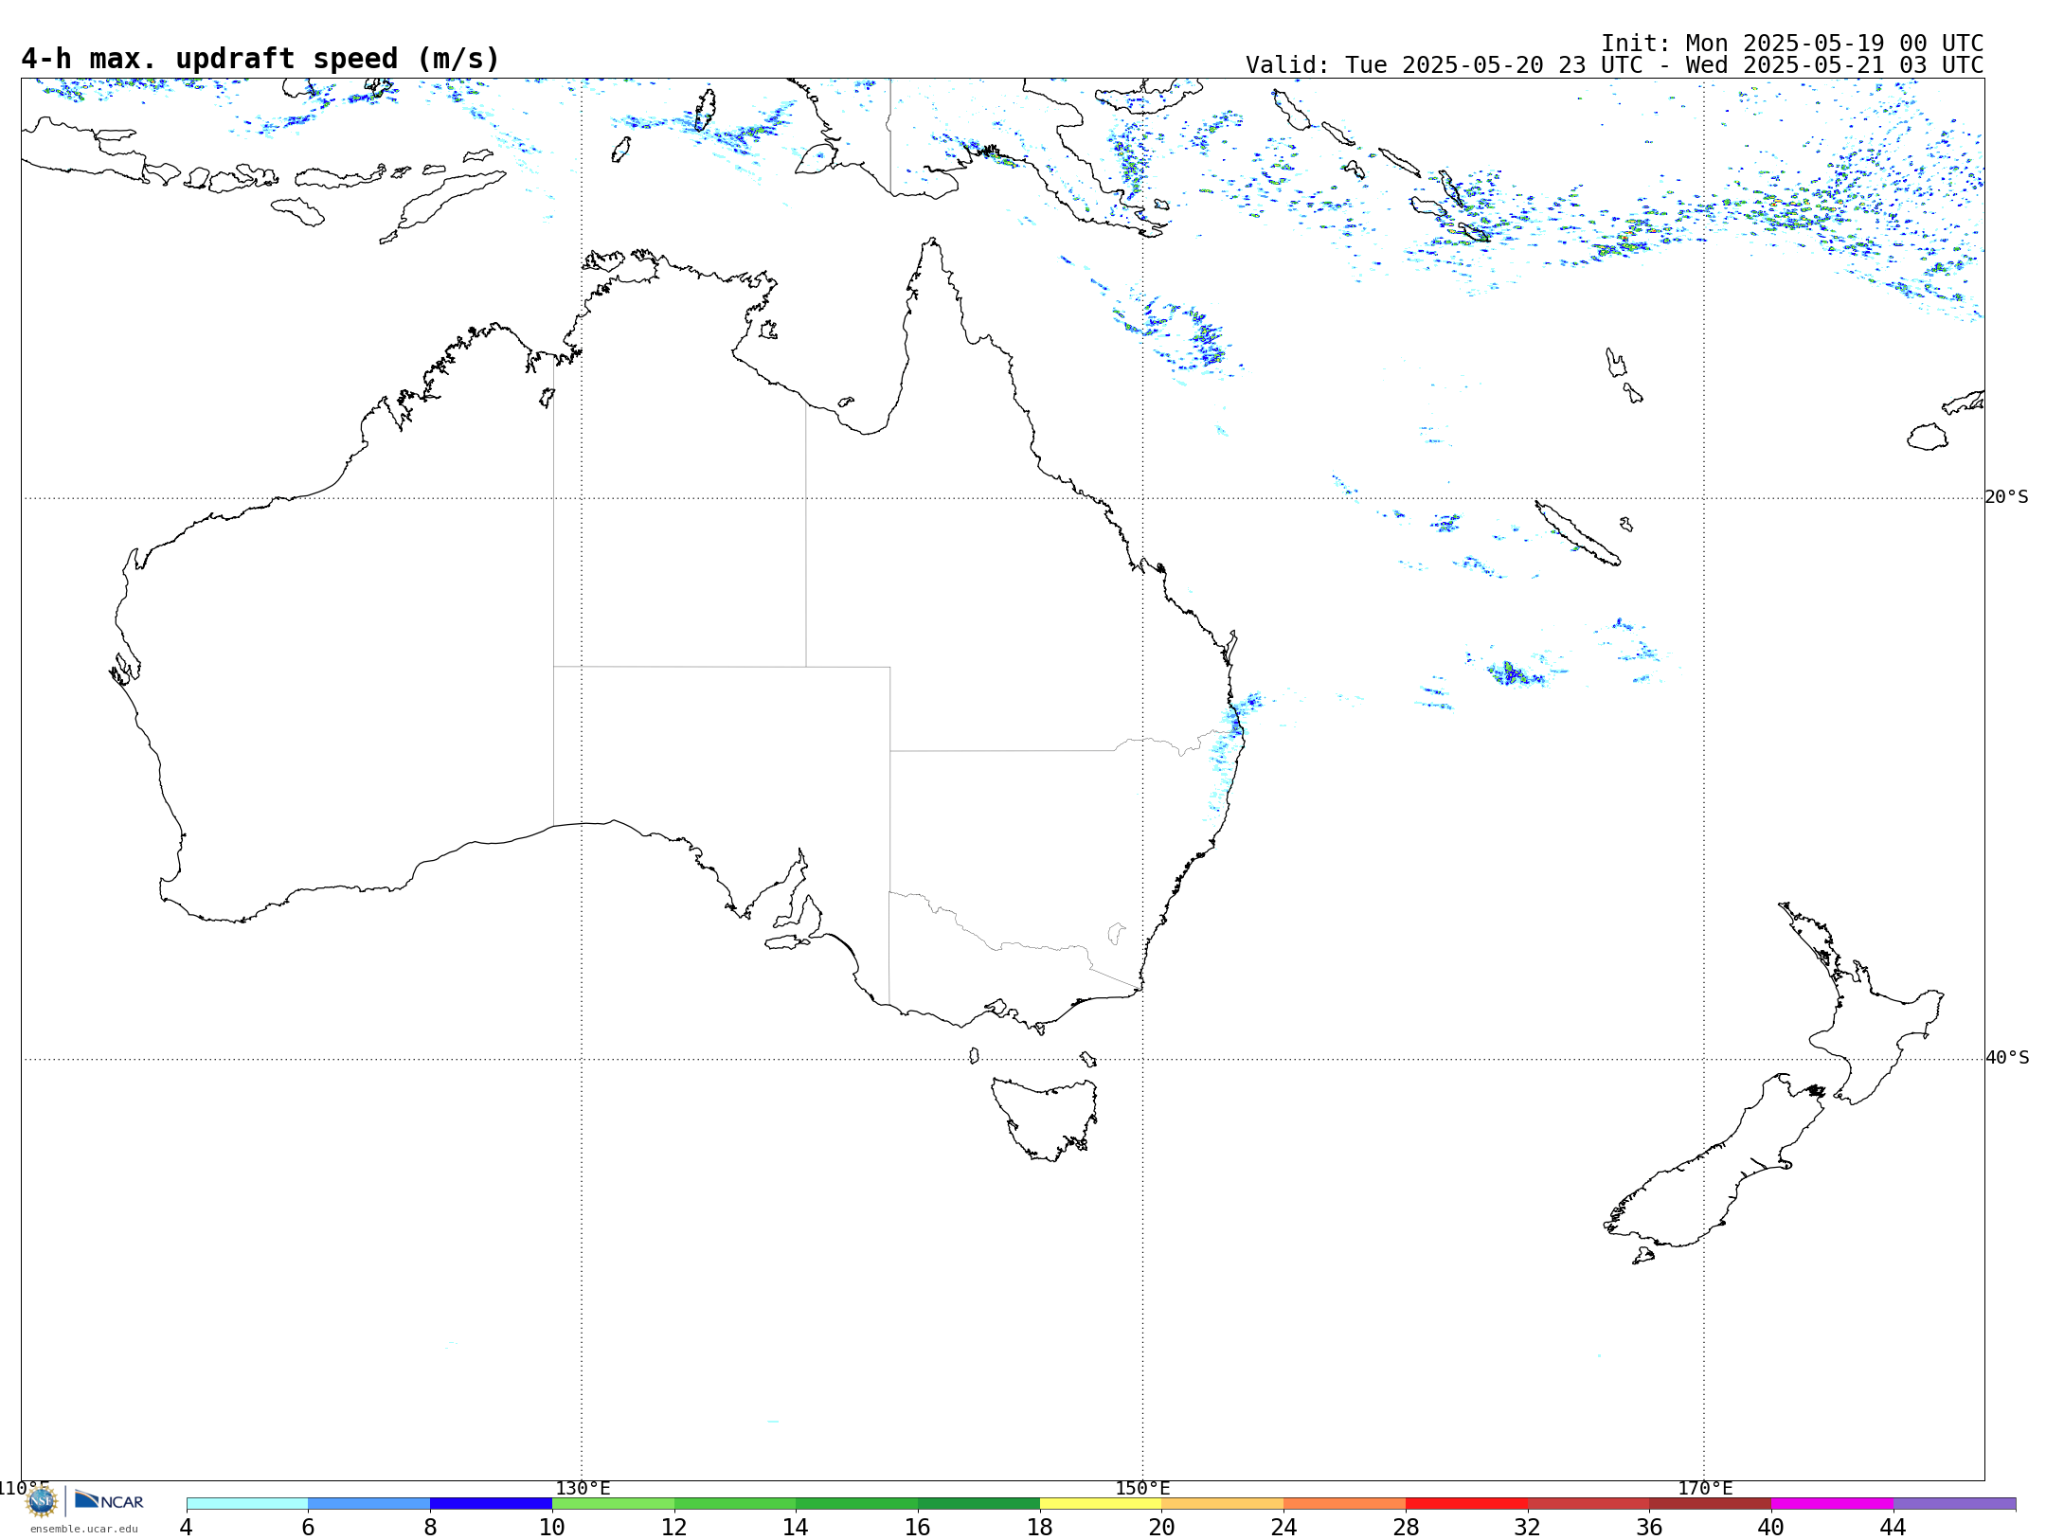
Task: Select the light green 10–12 m/s swatch
Action: point(613,1504)
